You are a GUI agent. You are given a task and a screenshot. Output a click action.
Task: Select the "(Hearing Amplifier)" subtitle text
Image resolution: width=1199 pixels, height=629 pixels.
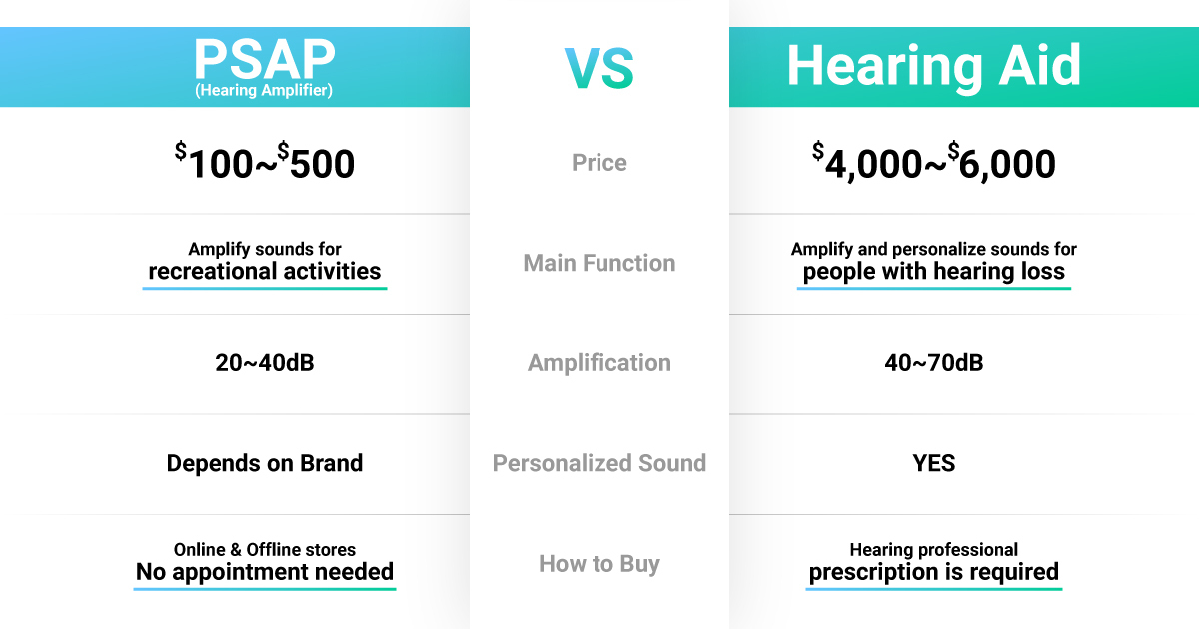coord(265,91)
